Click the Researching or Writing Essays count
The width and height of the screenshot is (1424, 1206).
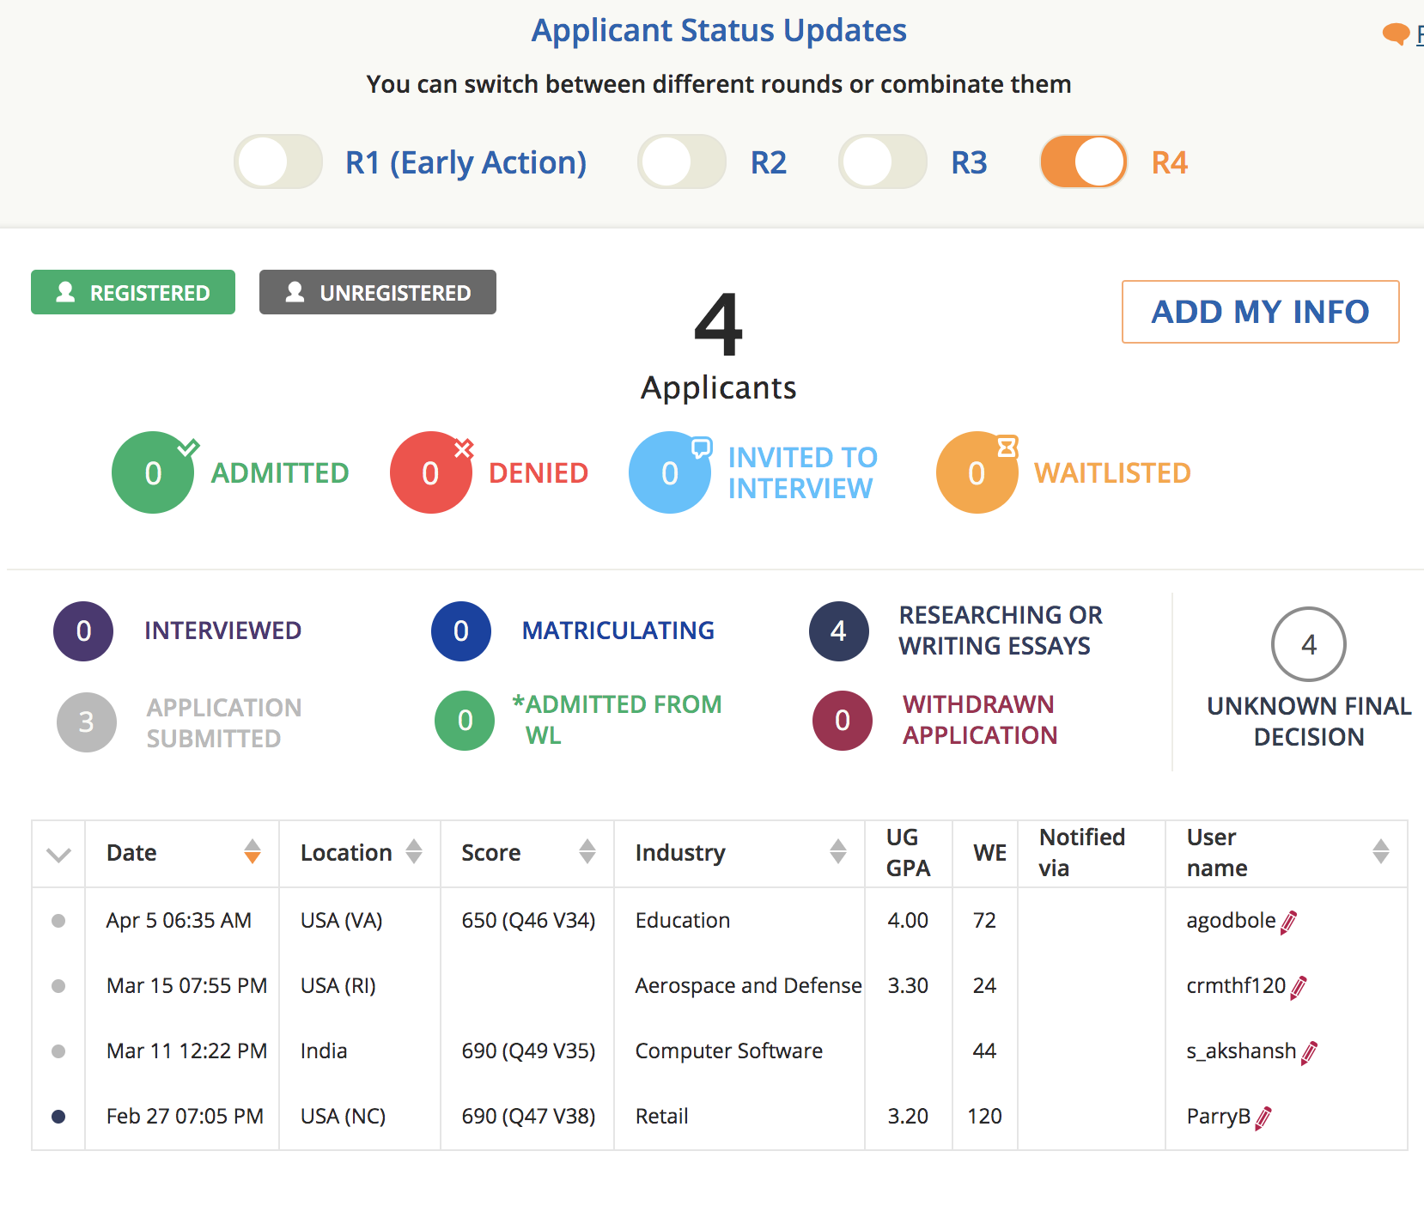(837, 630)
